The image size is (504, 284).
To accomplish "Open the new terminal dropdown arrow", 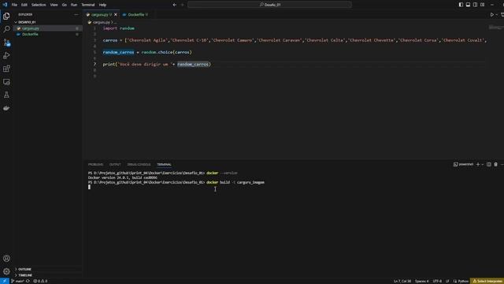I will 483,165.
